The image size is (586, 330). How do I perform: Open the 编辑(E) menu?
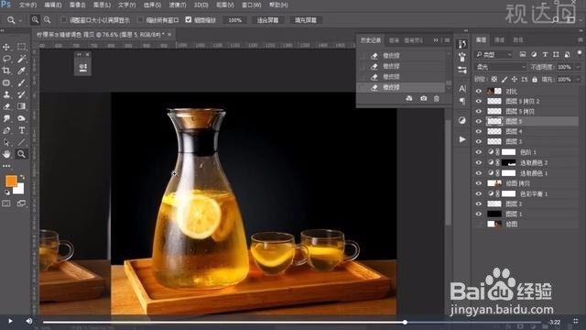tap(53, 5)
